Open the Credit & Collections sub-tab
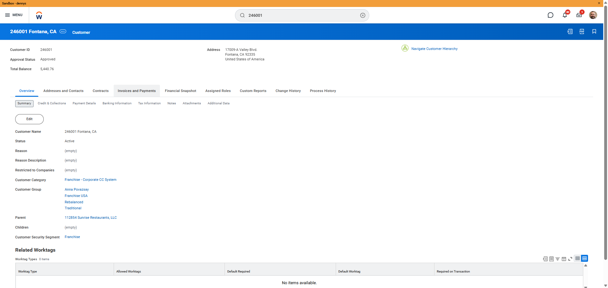This screenshot has width=608, height=288. coord(52,103)
